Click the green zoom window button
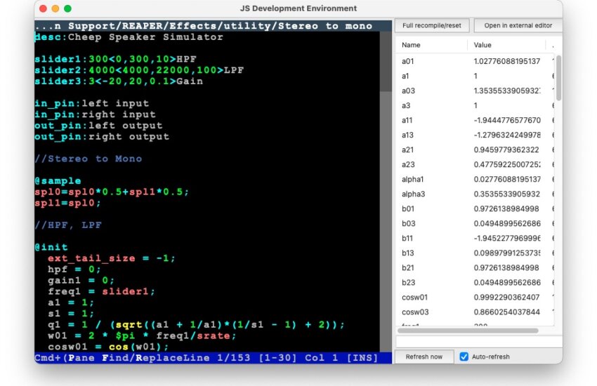Image resolution: width=597 pixels, height=386 pixels. click(67, 8)
